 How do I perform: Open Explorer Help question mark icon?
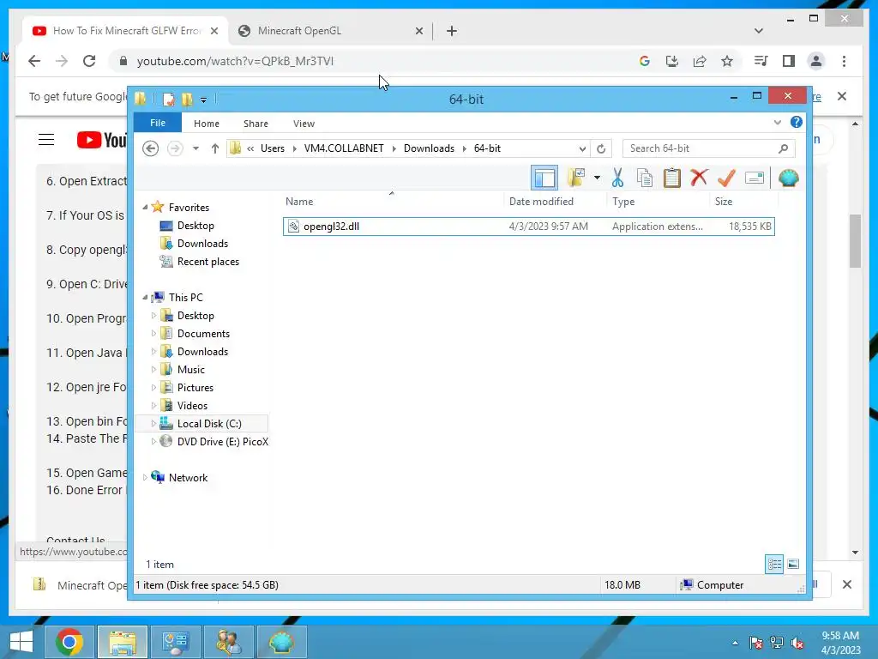pos(797,122)
